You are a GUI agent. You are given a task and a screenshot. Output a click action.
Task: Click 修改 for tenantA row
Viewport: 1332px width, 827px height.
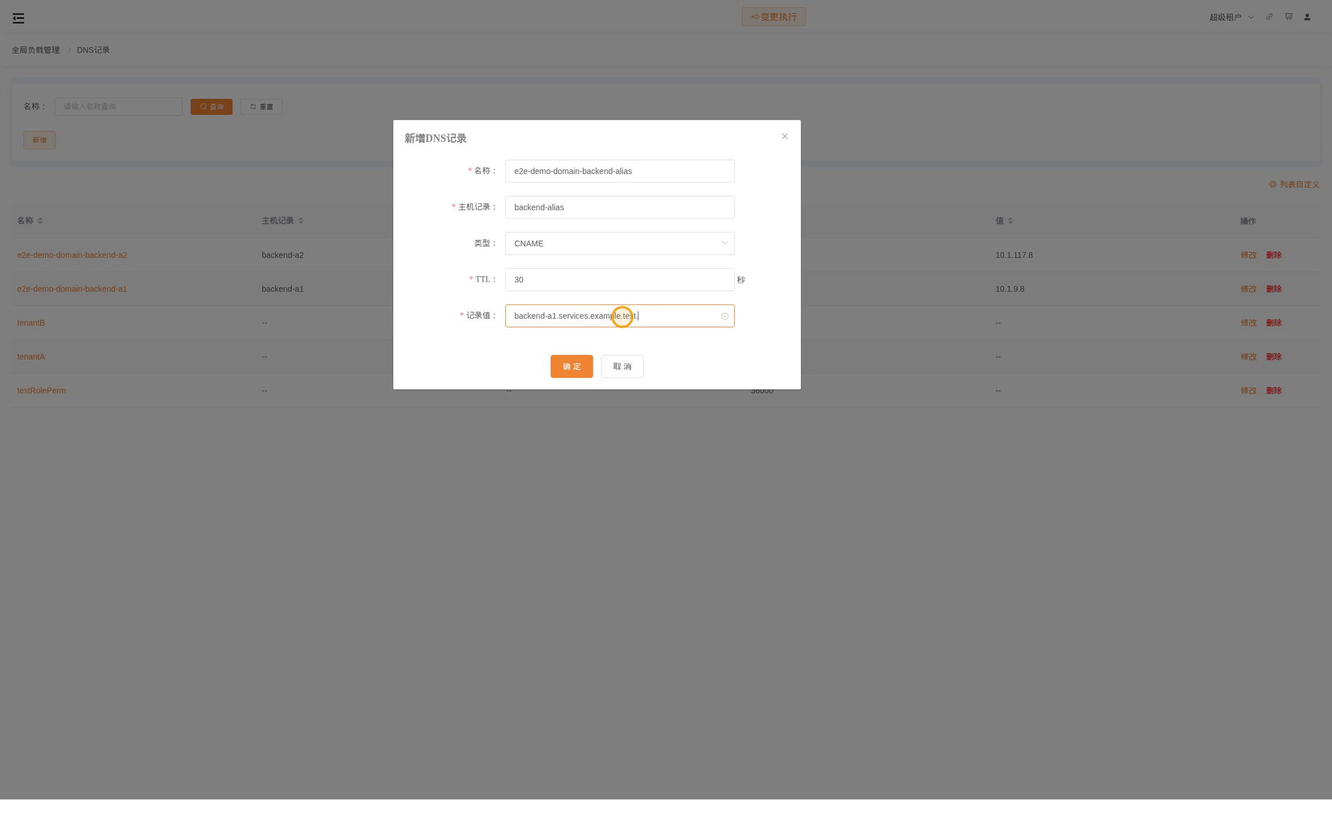pos(1248,356)
